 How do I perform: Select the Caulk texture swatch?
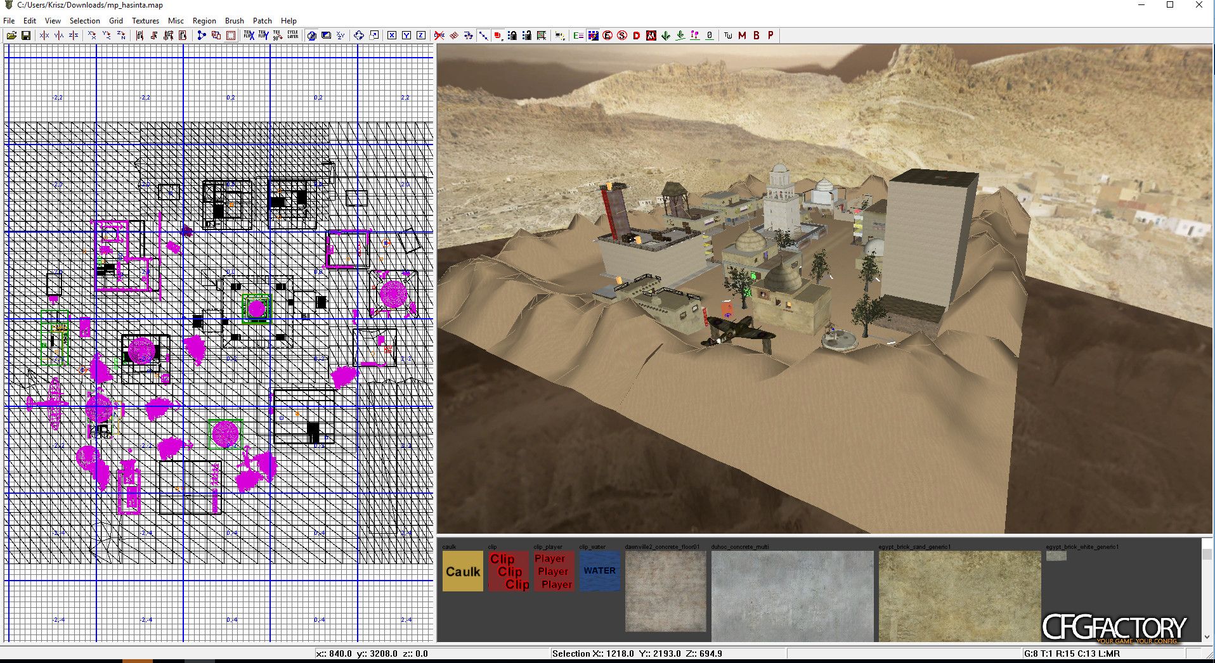click(463, 571)
